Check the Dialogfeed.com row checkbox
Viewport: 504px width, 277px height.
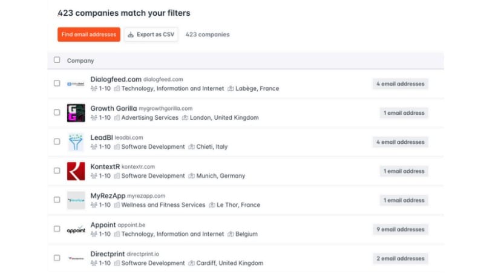(x=57, y=83)
